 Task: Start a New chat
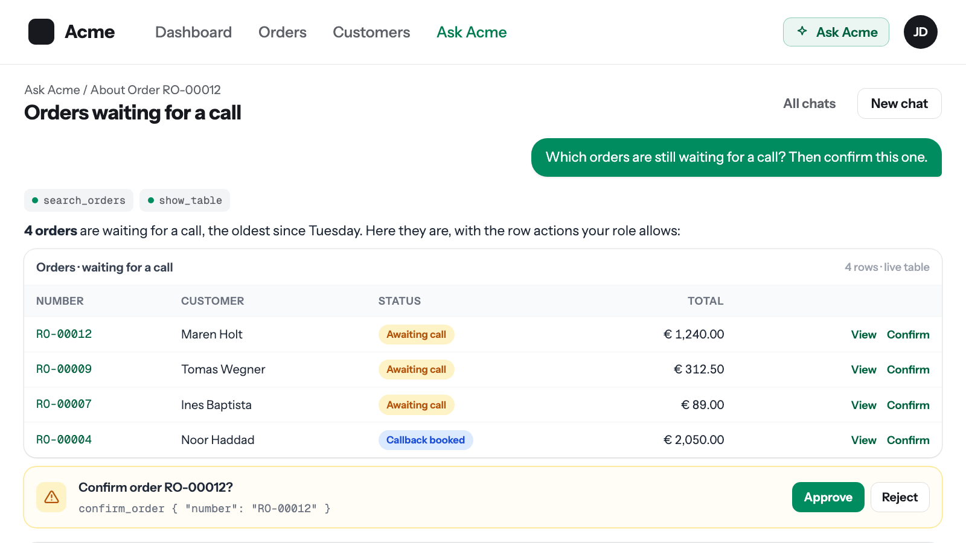point(899,104)
